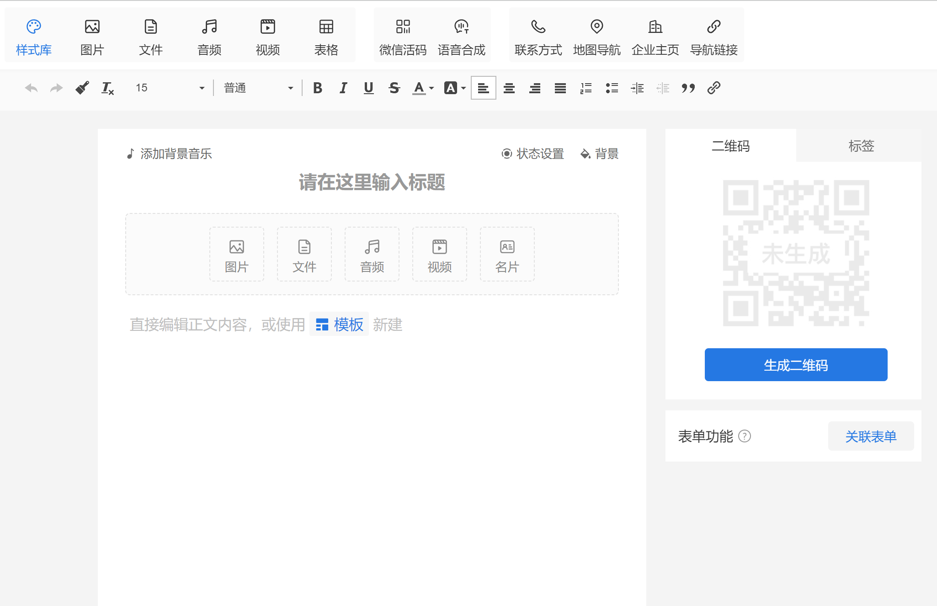Switch to the 标签 tab
Viewport: 937px width, 606px height.
coord(861,146)
